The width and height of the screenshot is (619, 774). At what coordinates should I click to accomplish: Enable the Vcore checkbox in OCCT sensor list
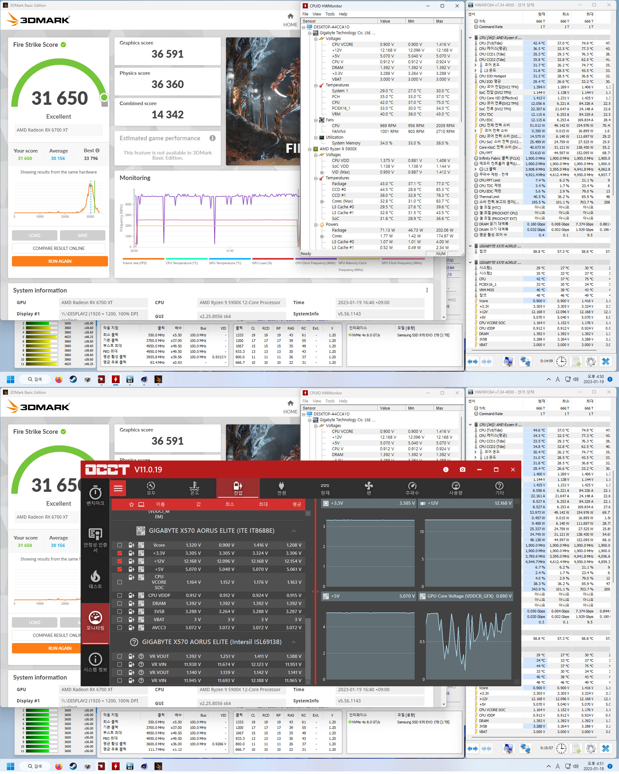click(120, 545)
